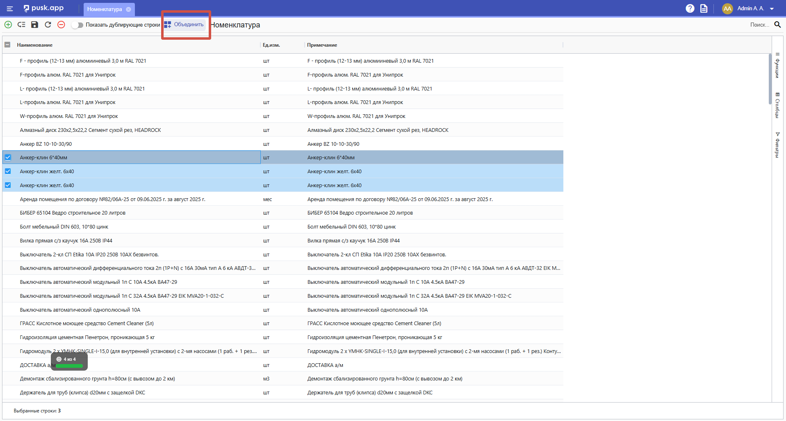786x421 pixels.
Task: Toggle 'Показать дублирующие строки' switch
Action: (77, 25)
